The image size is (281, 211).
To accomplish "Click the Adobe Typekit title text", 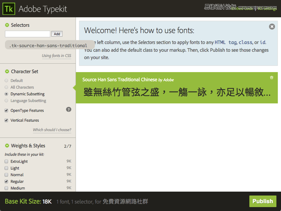I will pyautogui.click(x=43, y=9).
